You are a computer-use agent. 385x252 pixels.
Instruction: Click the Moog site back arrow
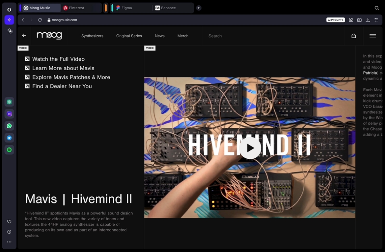24,36
